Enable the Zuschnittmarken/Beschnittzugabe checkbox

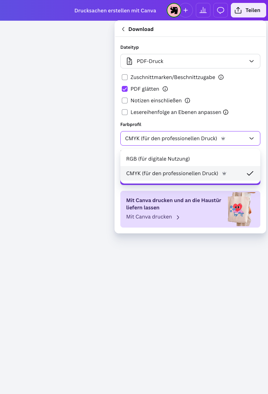pyautogui.click(x=125, y=77)
